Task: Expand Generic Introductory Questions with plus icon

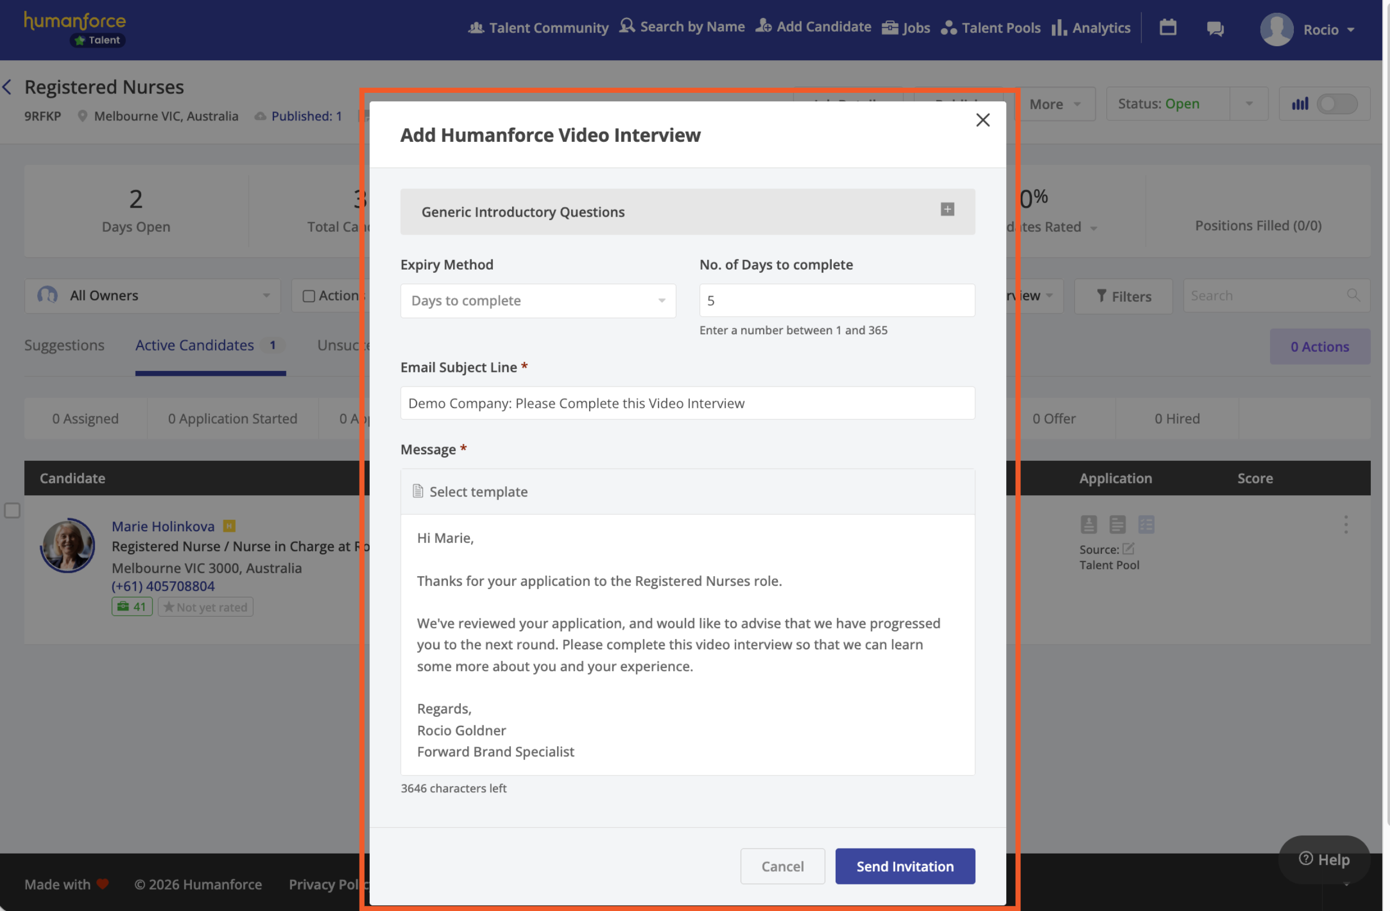Action: point(947,209)
